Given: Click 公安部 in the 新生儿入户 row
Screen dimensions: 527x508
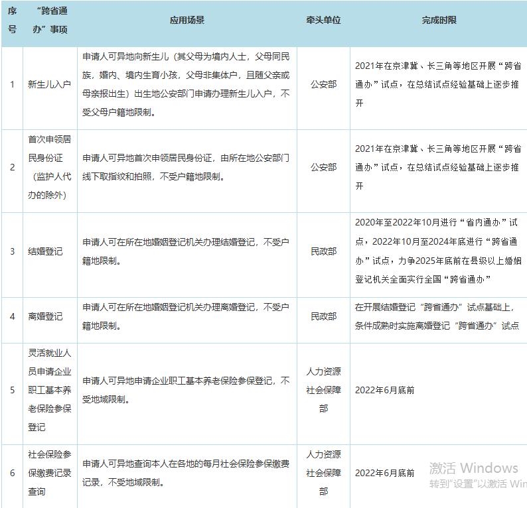Looking at the screenshot, I should tap(323, 84).
